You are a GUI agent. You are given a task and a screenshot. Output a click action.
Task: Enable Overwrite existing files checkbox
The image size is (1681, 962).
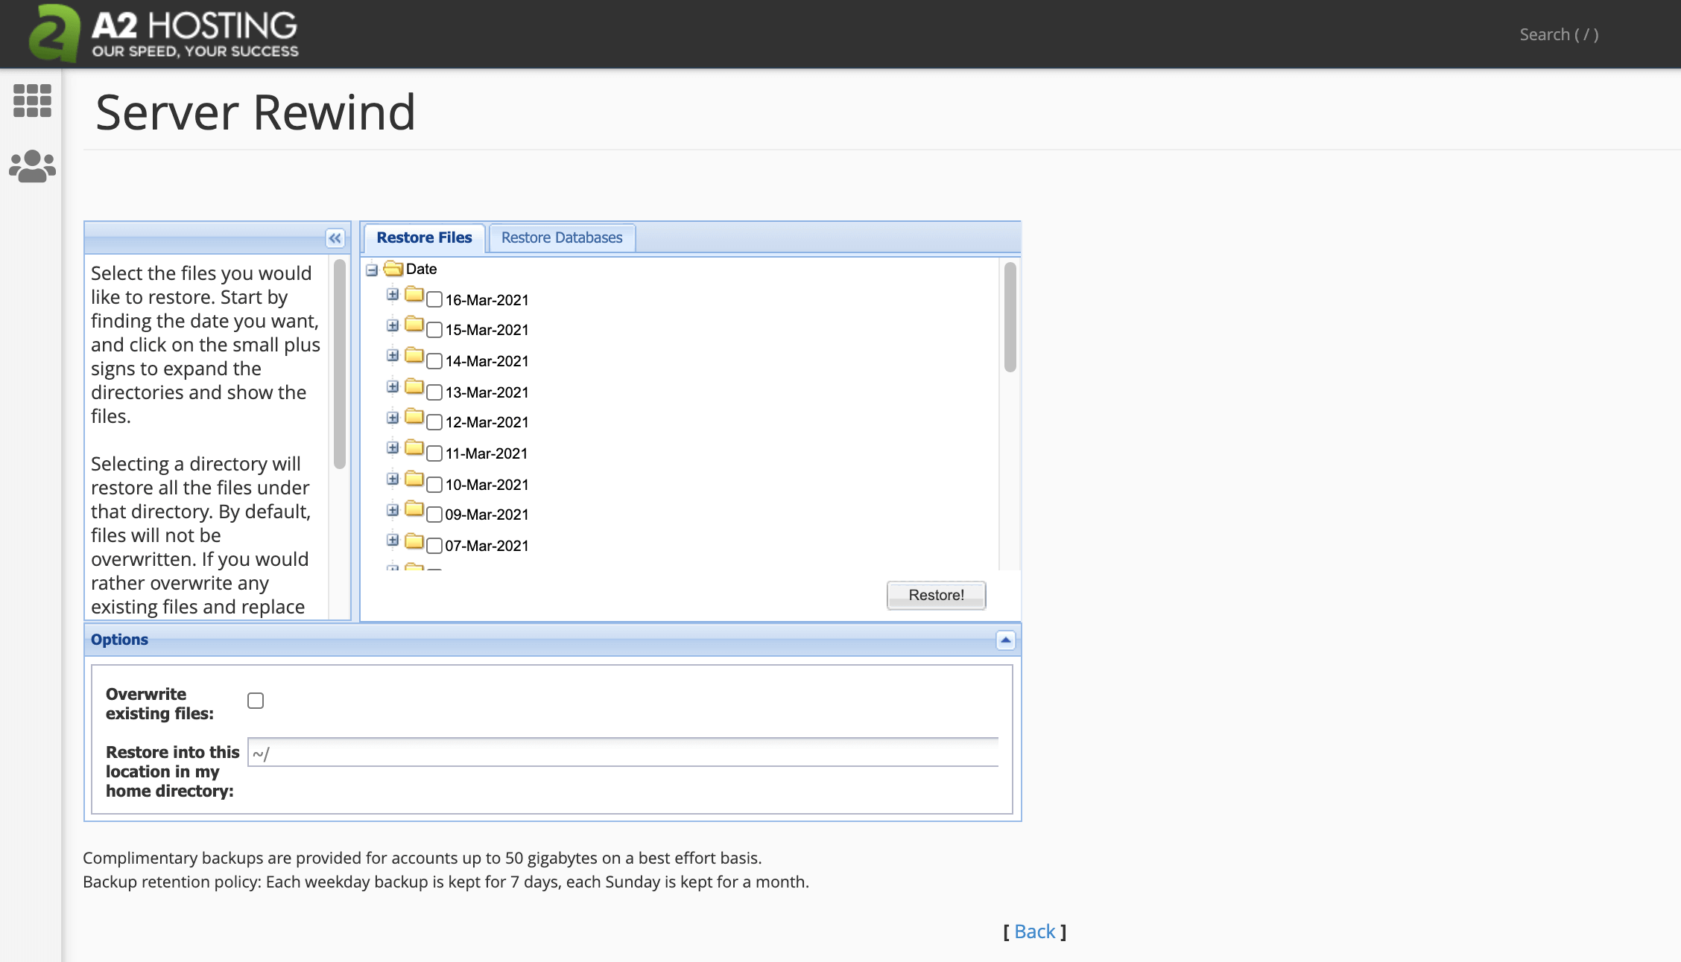tap(256, 701)
